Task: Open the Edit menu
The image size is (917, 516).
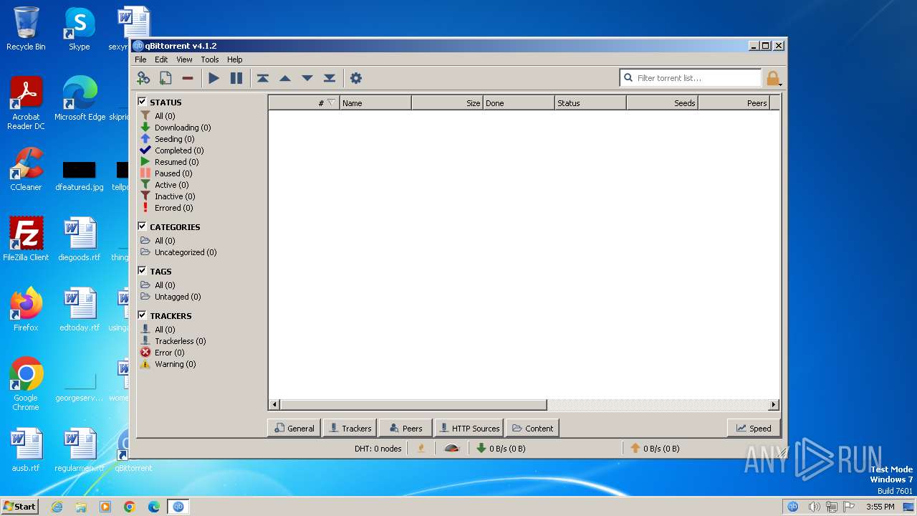Action: [161, 59]
